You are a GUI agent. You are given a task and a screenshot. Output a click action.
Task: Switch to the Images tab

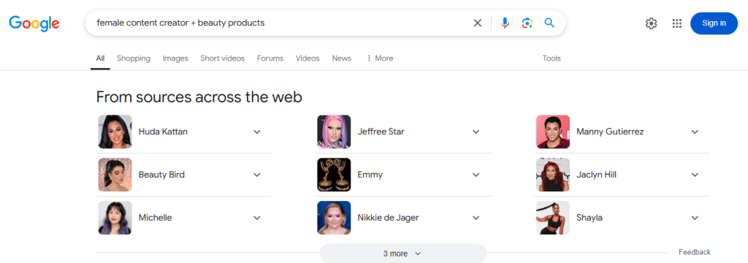point(175,58)
